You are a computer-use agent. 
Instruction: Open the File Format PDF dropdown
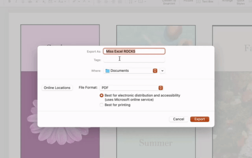(x=132, y=88)
